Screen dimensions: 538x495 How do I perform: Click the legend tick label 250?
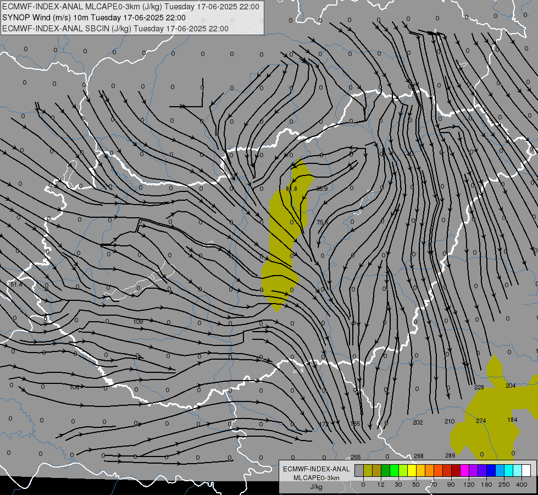504,485
